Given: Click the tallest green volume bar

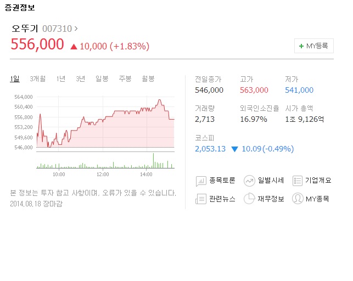Looking at the screenshot, I should coord(154,161).
